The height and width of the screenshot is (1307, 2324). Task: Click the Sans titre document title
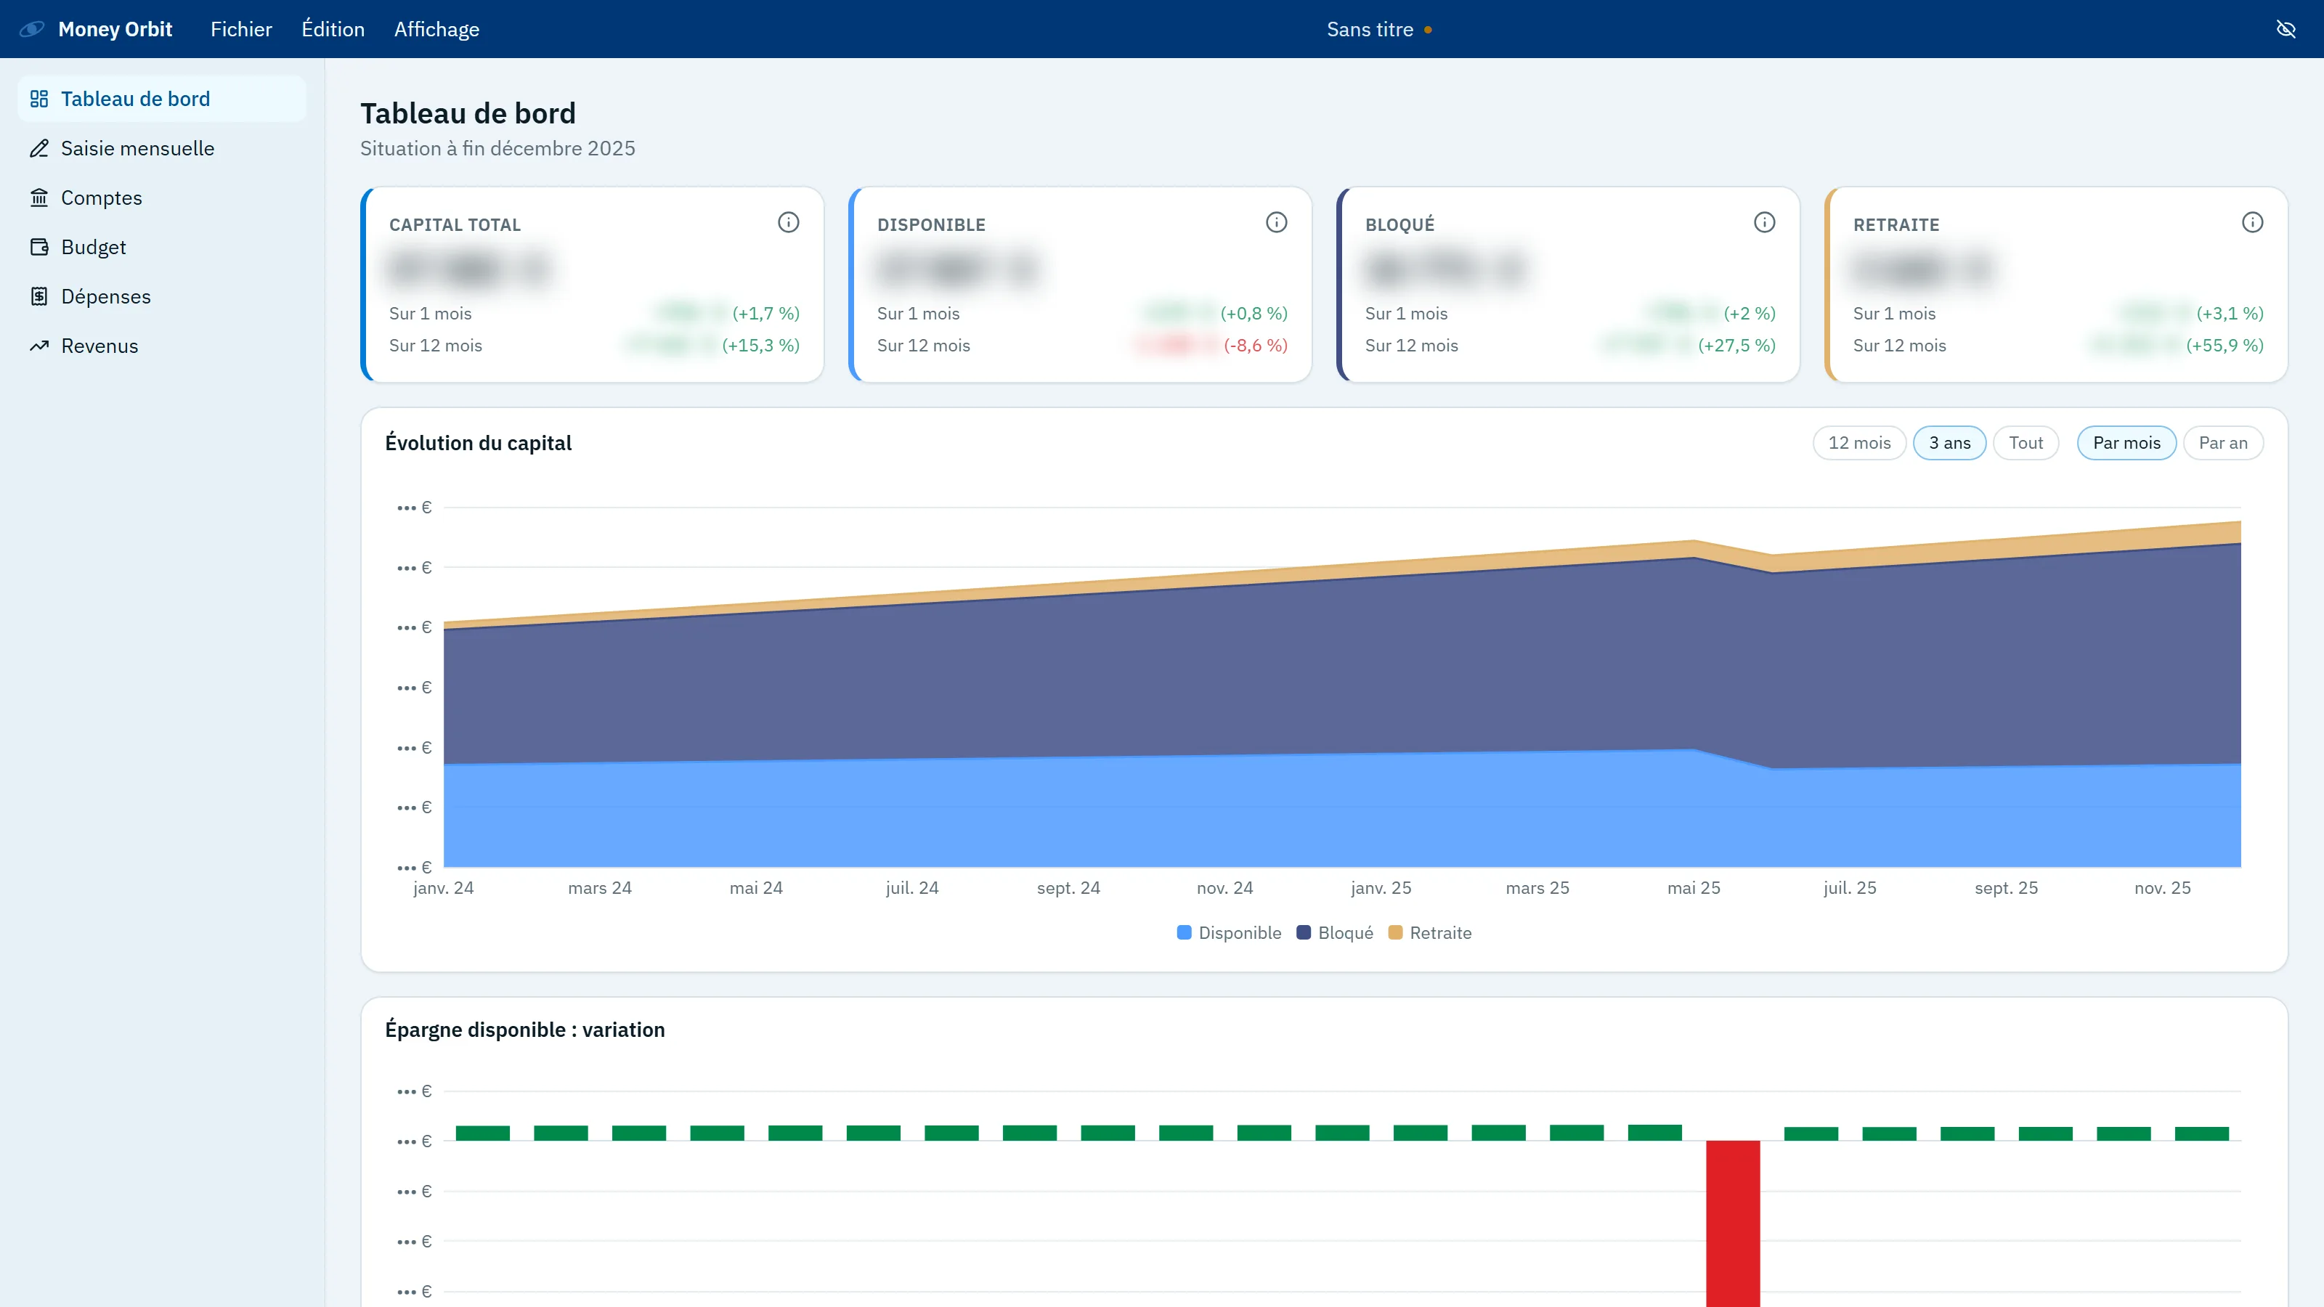point(1370,29)
